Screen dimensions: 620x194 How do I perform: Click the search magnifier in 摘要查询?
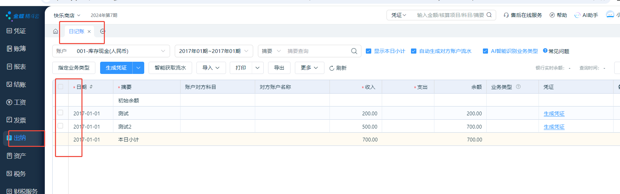click(x=354, y=51)
